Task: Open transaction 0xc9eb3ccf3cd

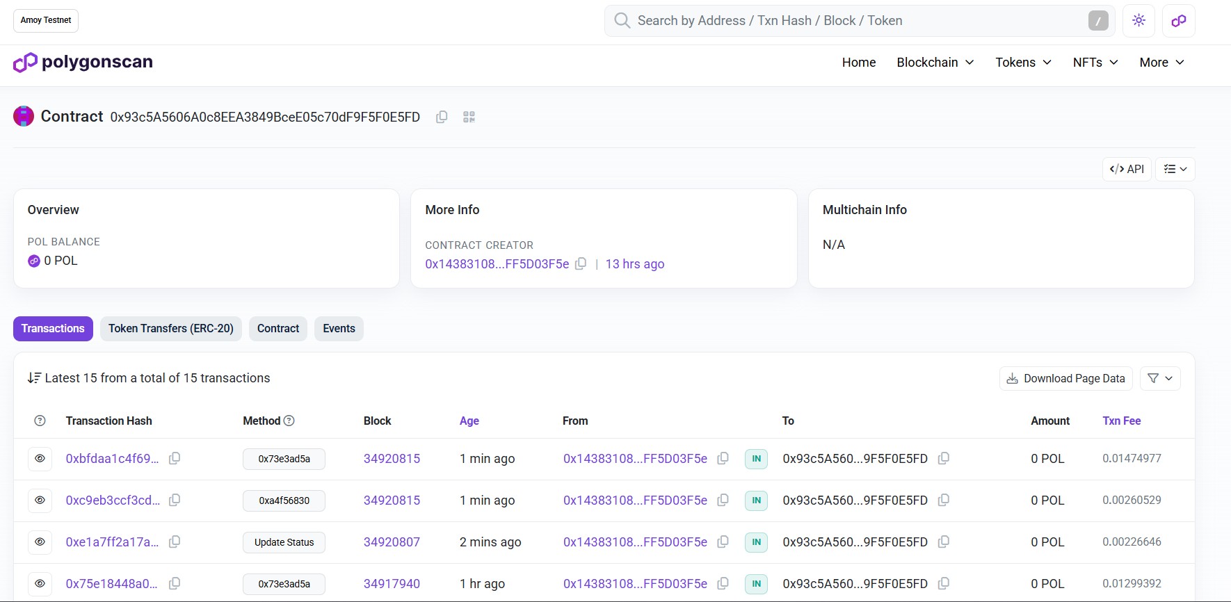Action: click(x=113, y=501)
